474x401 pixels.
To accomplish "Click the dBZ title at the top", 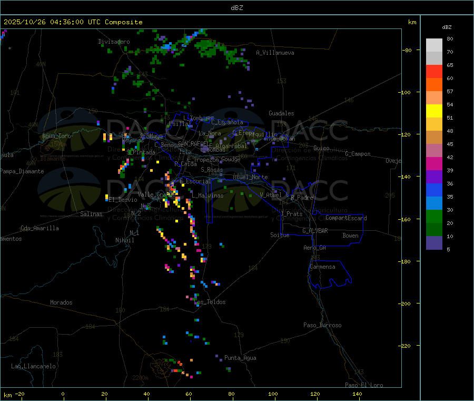I will tap(236, 8).
